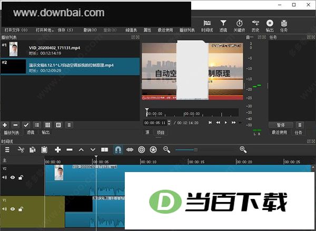This screenshot has width=316, height=231.
Task: Open the 打开其他 dropdown arrow
Action: tap(53, 31)
